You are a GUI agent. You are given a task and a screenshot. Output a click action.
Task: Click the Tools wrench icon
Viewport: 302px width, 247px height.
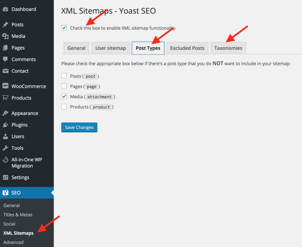5,148
